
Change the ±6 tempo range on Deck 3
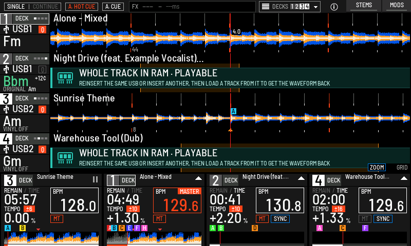click(29, 209)
